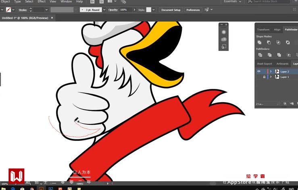This screenshot has height=190, width=298.
Task: Open the Effect menu
Action: point(42,2)
